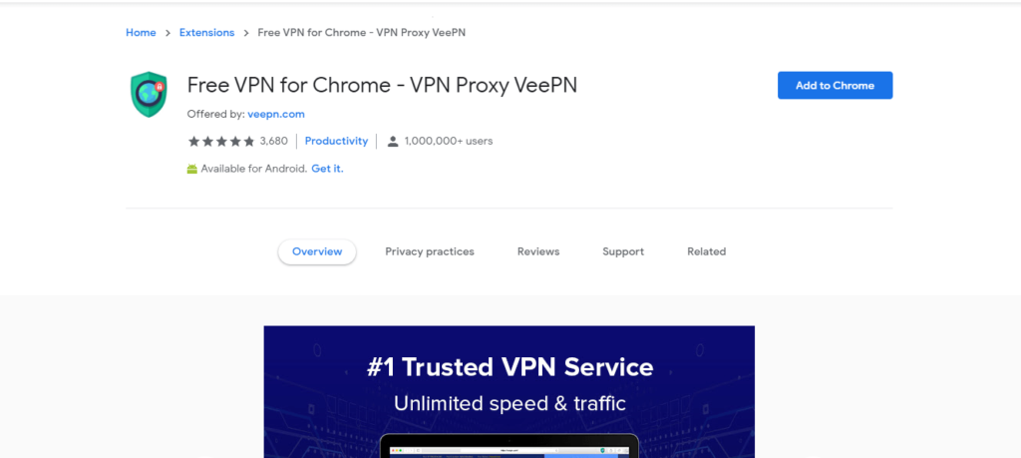Screen dimensions: 1021x458
Task: Click the 3,680 ratings count
Action: click(273, 141)
